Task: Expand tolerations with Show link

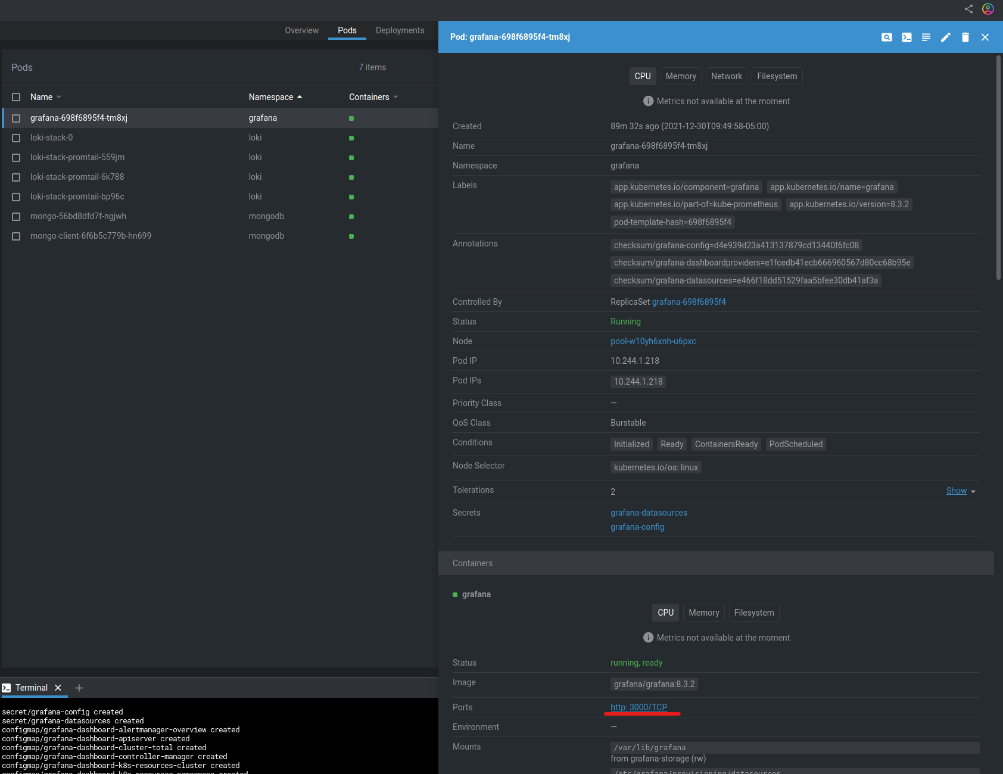Action: [961, 491]
